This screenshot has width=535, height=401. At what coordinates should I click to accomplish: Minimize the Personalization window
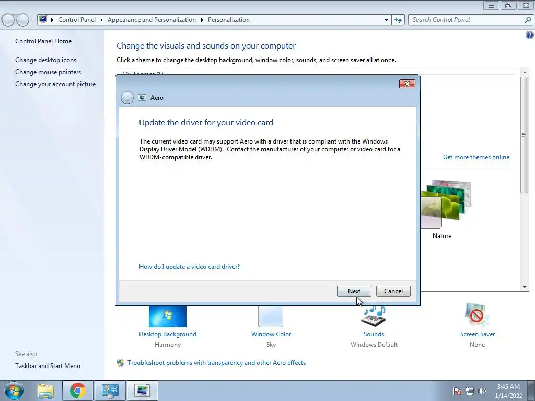tap(491, 5)
